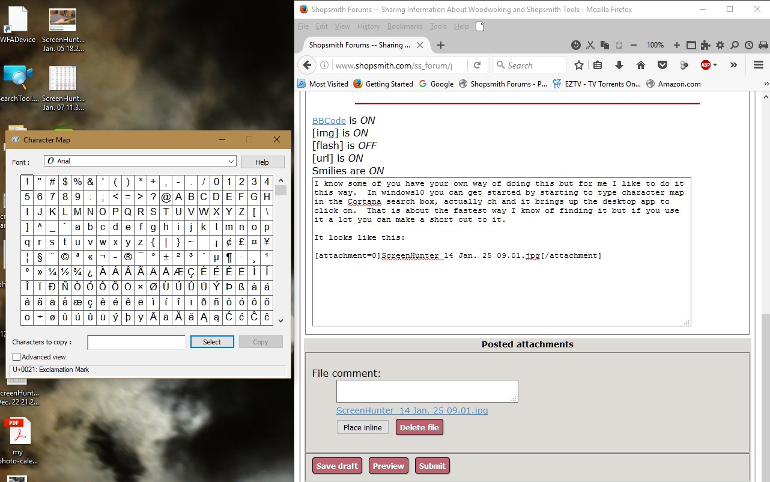Open the History clock icon
Viewport: 770px width, 482px height.
pos(748,45)
